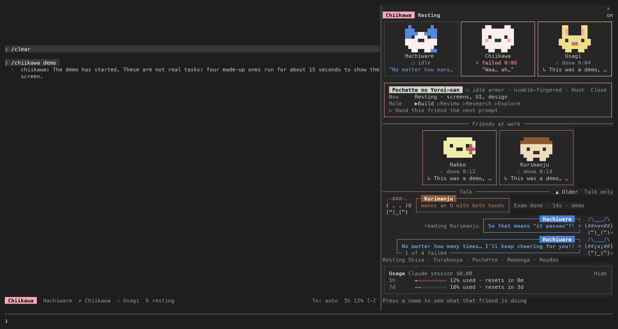Switch to Hachiware in the bottom bar
Image resolution: width=618 pixels, height=329 pixels.
click(x=58, y=301)
